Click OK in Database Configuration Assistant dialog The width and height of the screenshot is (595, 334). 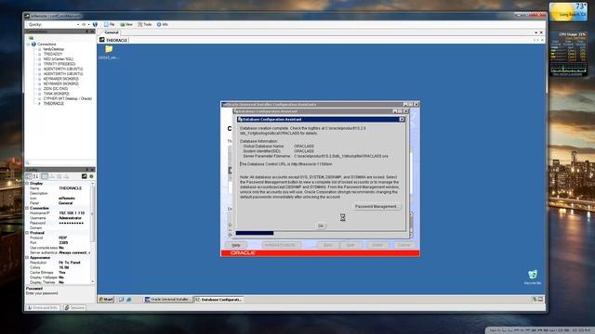[321, 226]
